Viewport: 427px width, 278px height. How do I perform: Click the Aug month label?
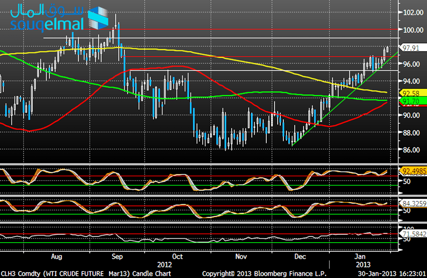56,257
